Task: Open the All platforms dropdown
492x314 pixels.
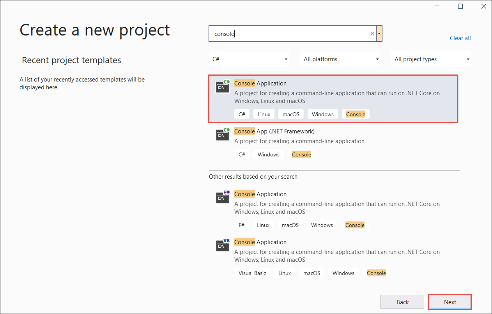Action: 340,59
